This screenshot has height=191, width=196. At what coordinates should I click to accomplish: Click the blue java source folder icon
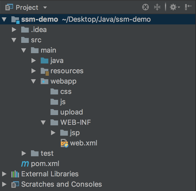click(x=45, y=61)
